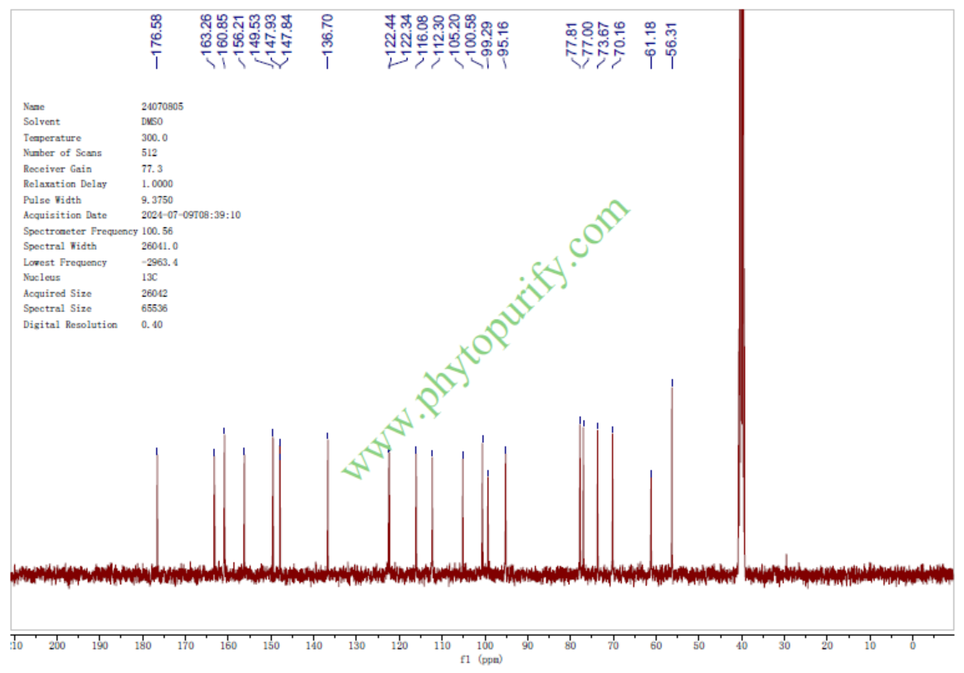Select the f1 (ppm) axis title
Screen dimensions: 964x673
[482, 661]
